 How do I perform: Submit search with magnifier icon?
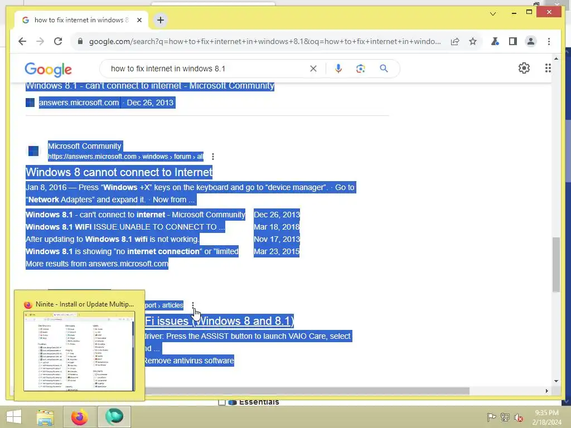pyautogui.click(x=384, y=69)
